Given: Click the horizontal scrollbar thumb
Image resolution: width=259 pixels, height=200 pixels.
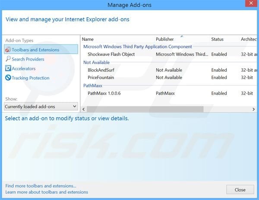Looking at the screenshot, I should (x=145, y=109).
